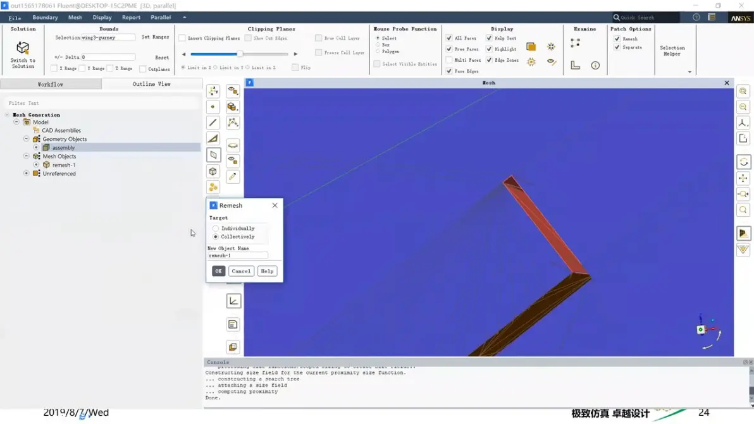Check the X Range checkbox
This screenshot has width=754, height=424.
pyautogui.click(x=54, y=68)
